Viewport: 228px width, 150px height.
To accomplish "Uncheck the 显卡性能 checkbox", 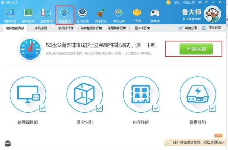I will (99, 108).
